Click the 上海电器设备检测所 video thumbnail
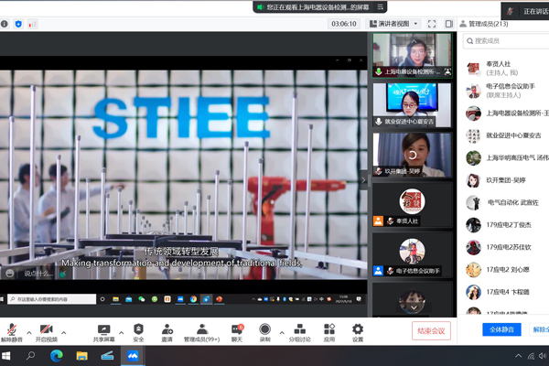549x366 pixels. [412, 55]
